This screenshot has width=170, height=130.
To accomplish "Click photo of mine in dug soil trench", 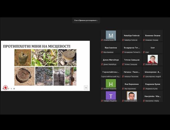I will pos(59,76).
